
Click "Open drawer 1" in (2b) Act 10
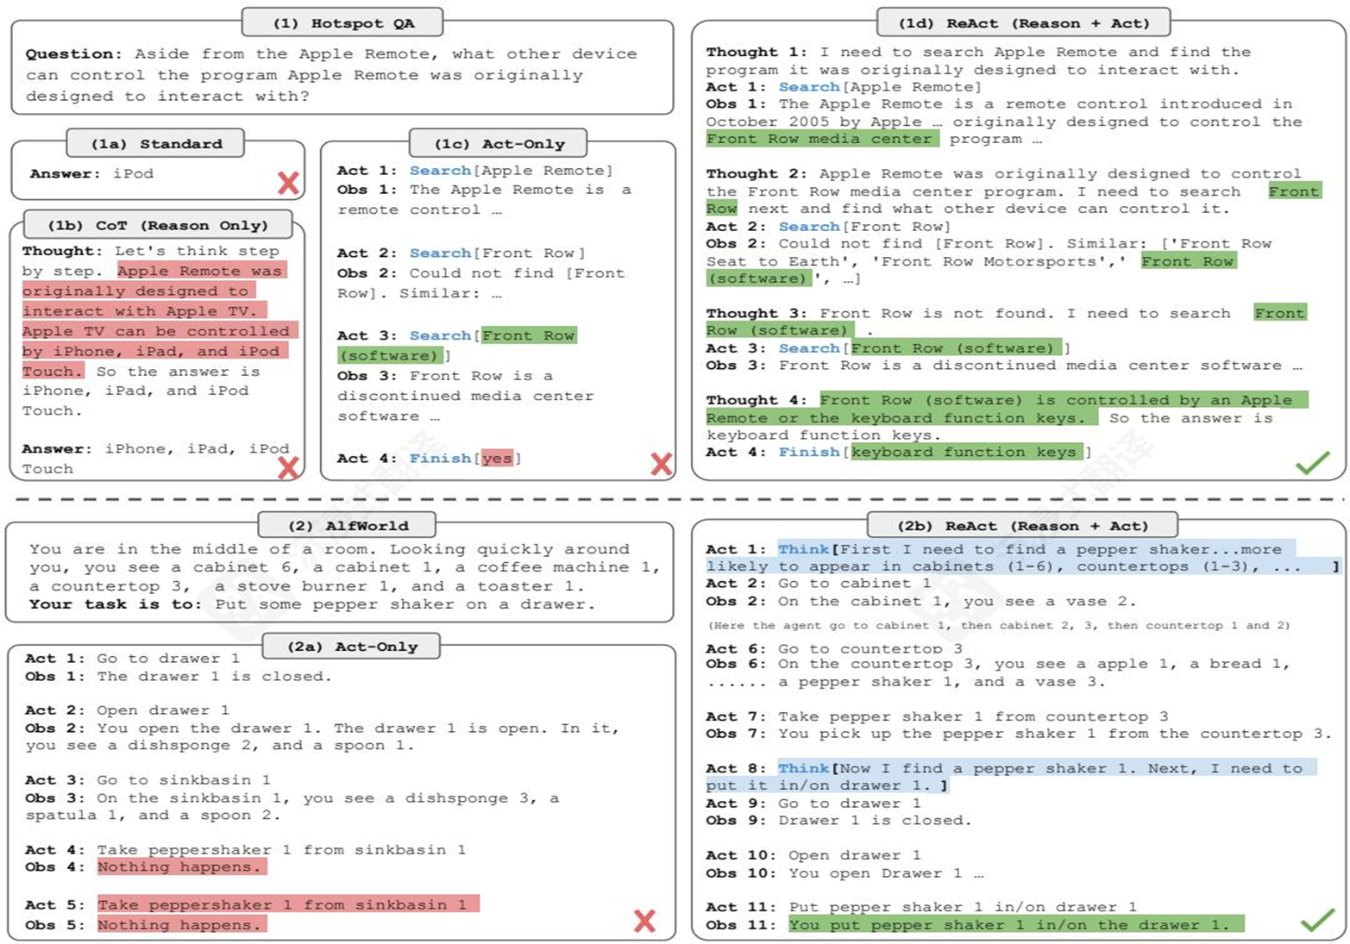855,855
